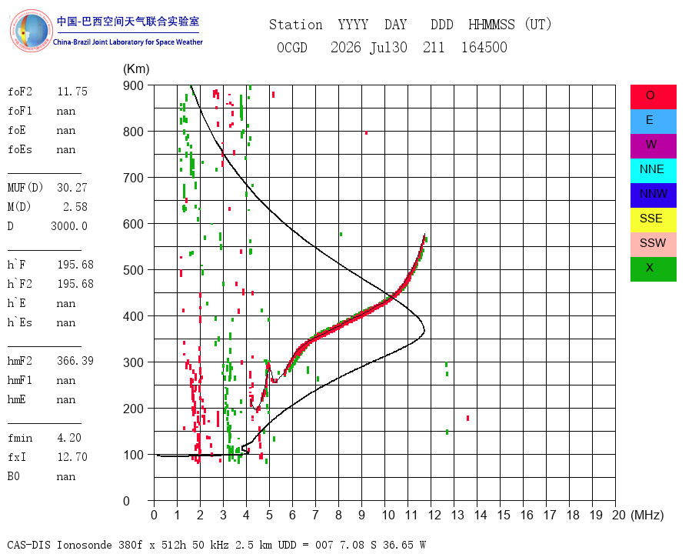
Task: Select the green X legend swatch
Action: point(653,269)
